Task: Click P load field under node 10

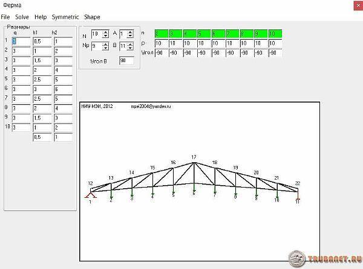Action: [275, 43]
